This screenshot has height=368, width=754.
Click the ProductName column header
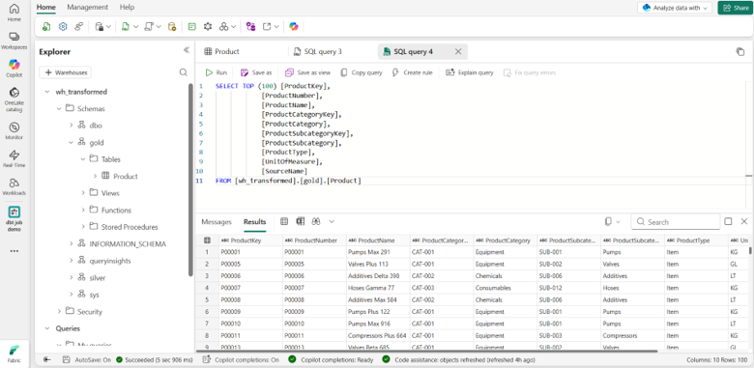point(377,241)
